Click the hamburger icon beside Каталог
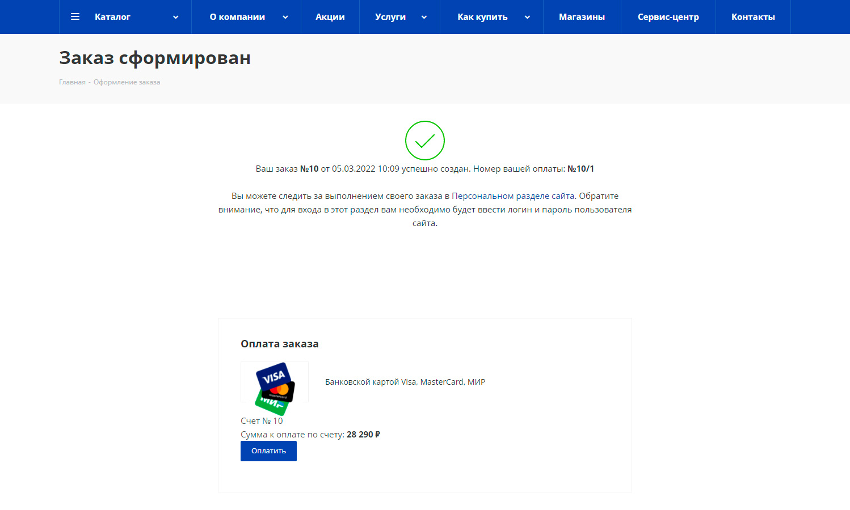This screenshot has width=850, height=510. tap(75, 17)
